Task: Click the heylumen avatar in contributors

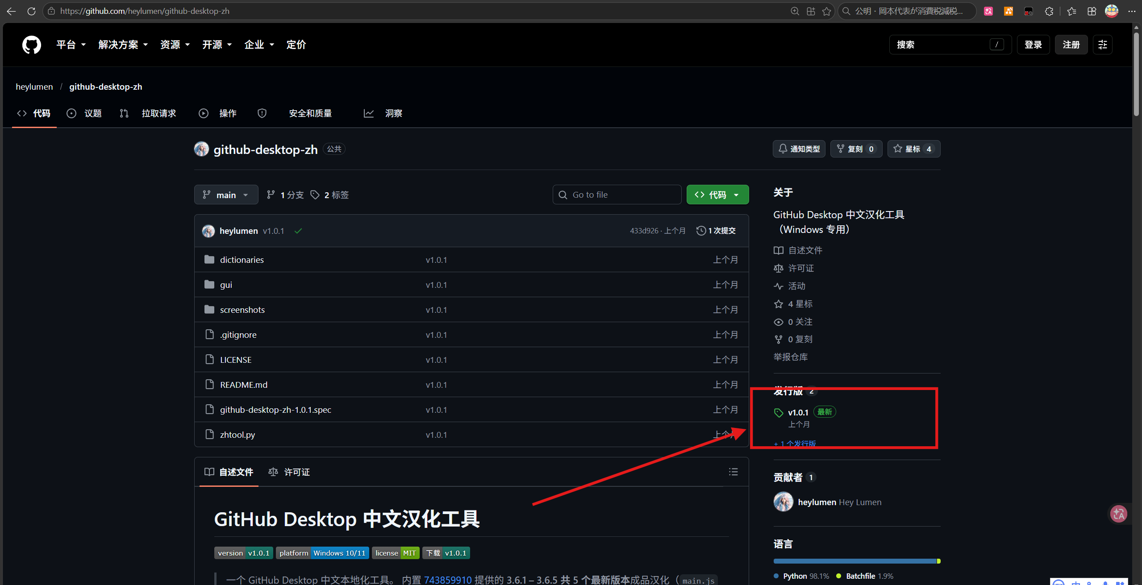Action: coord(783,502)
